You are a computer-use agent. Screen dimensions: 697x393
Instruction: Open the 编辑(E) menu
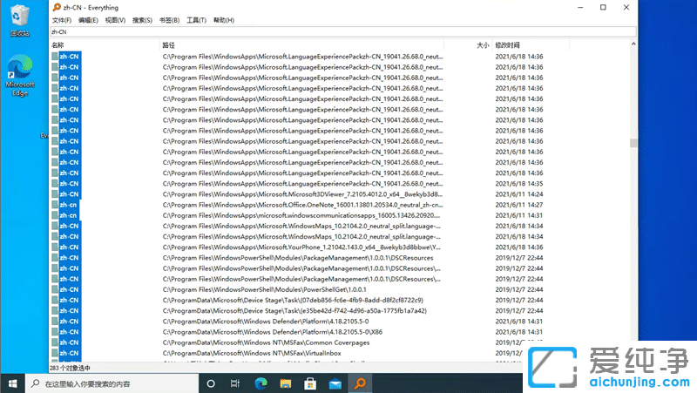[x=88, y=20]
